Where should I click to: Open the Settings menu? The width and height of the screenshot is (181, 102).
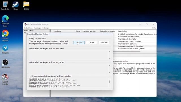tap(46, 28)
